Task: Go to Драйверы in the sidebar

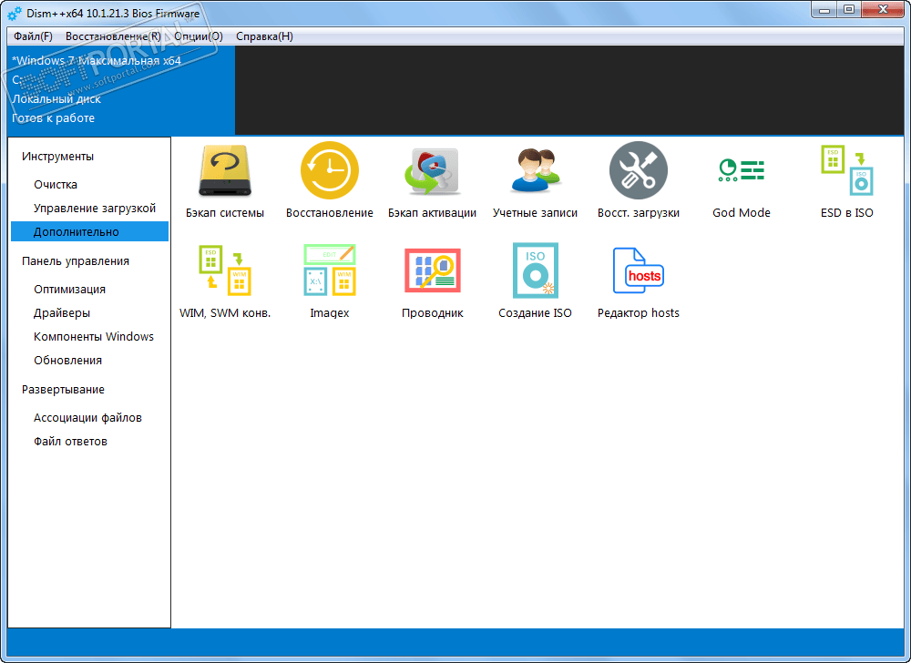Action: 62,313
